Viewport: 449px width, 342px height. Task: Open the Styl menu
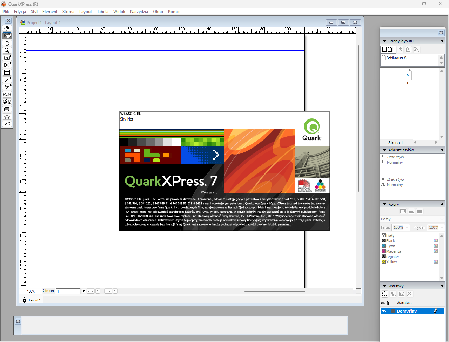click(x=34, y=12)
